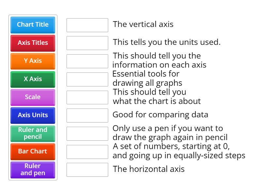Click the 'The horizontal axis' definition text
This screenshot has height=195, width=261.
coord(148,169)
